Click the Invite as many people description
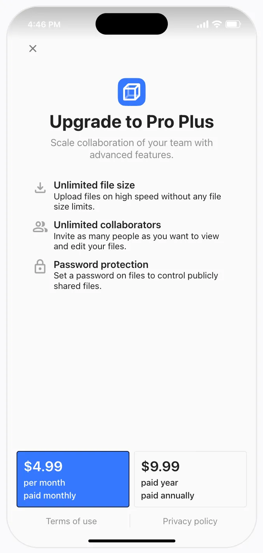263x553 pixels. click(136, 241)
